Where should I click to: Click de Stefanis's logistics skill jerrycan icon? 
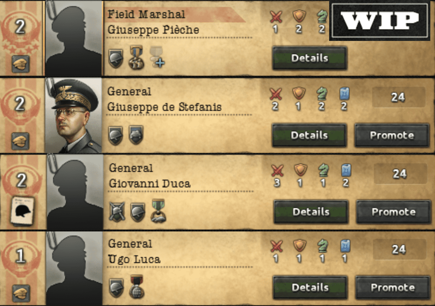[344, 93]
